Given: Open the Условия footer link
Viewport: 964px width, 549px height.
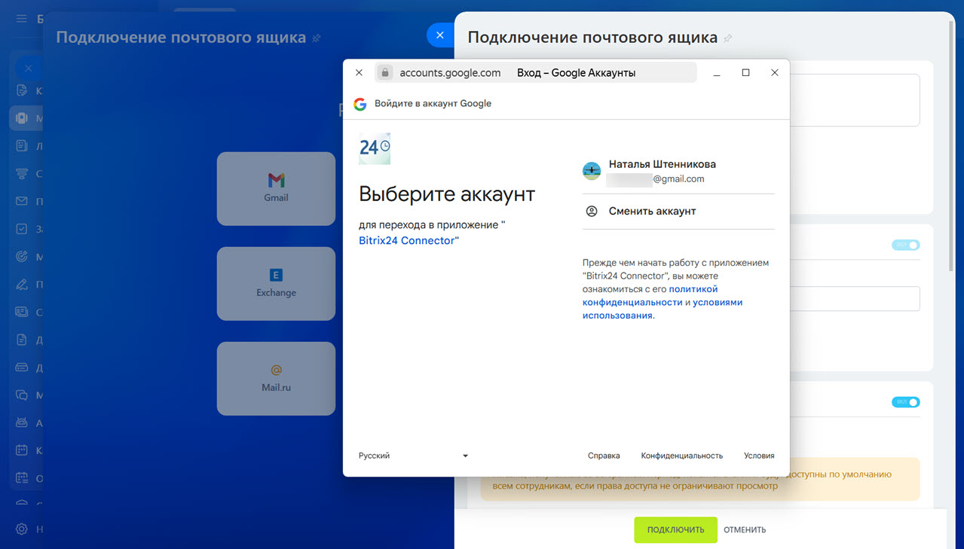Looking at the screenshot, I should [x=759, y=456].
